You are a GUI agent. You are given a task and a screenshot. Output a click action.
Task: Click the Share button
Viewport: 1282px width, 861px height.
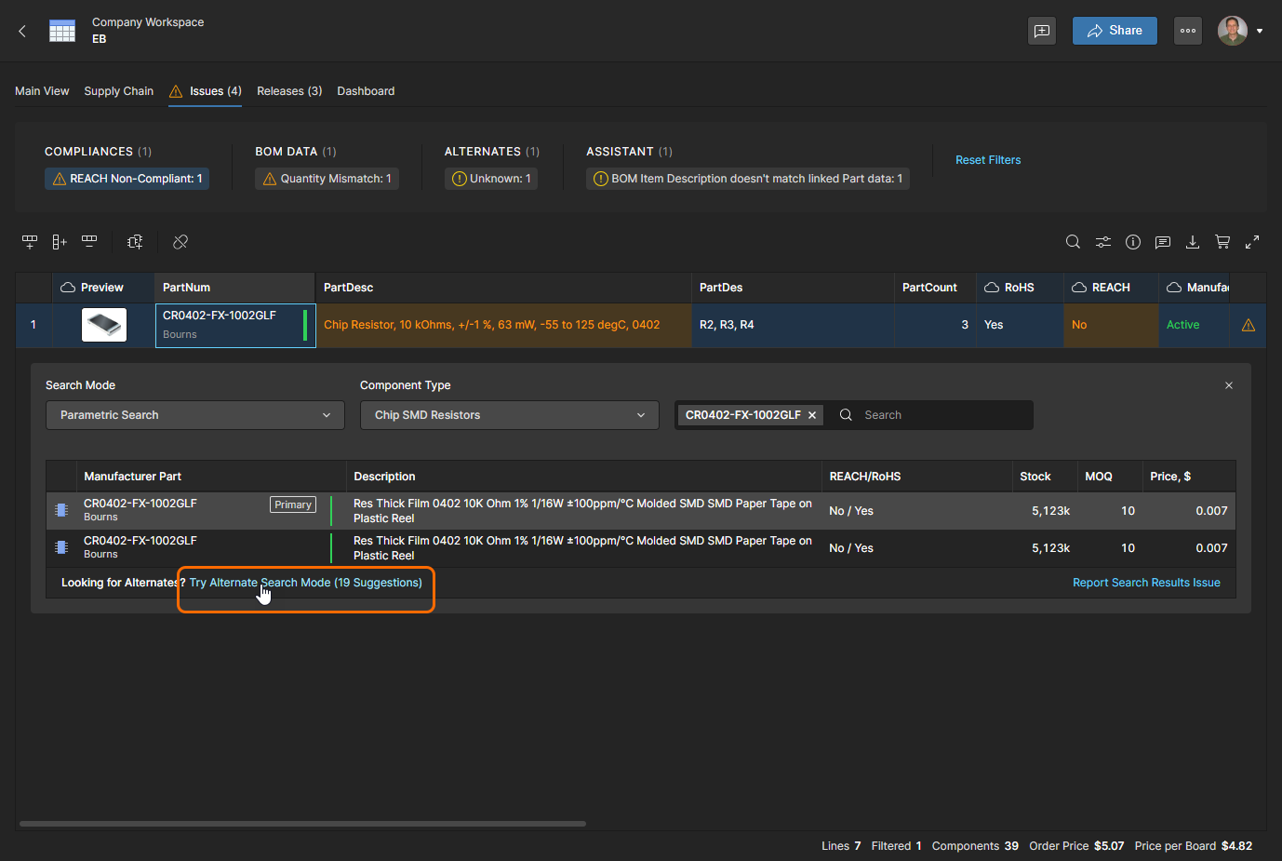[x=1114, y=31]
